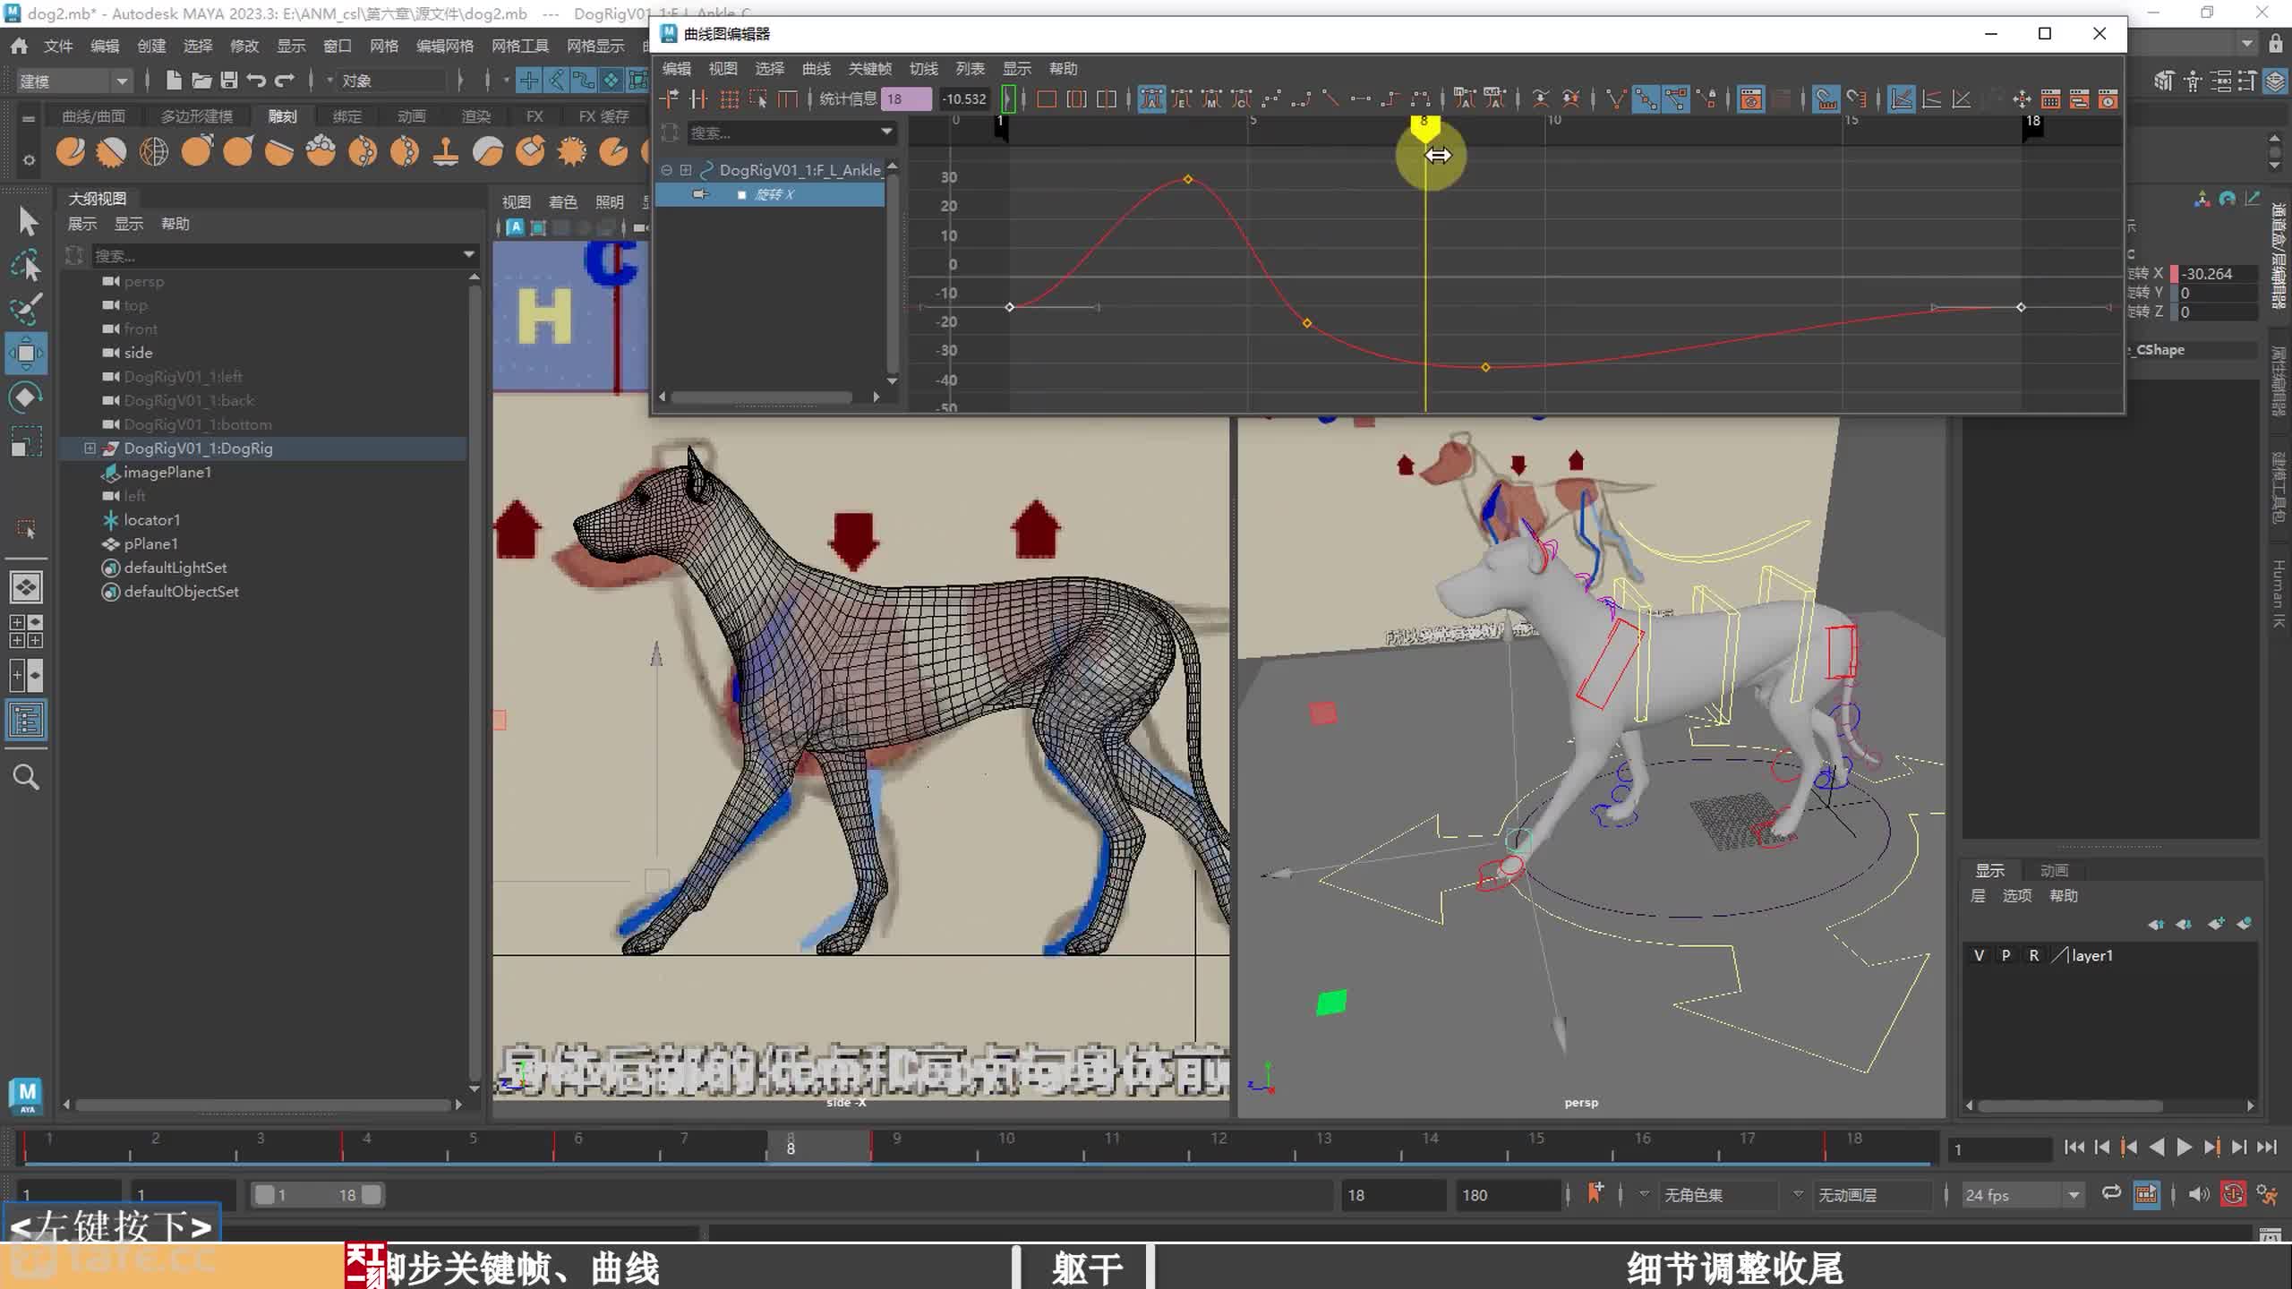2292x1289 pixels.
Task: Click the open scene folder icon
Action: click(201, 81)
